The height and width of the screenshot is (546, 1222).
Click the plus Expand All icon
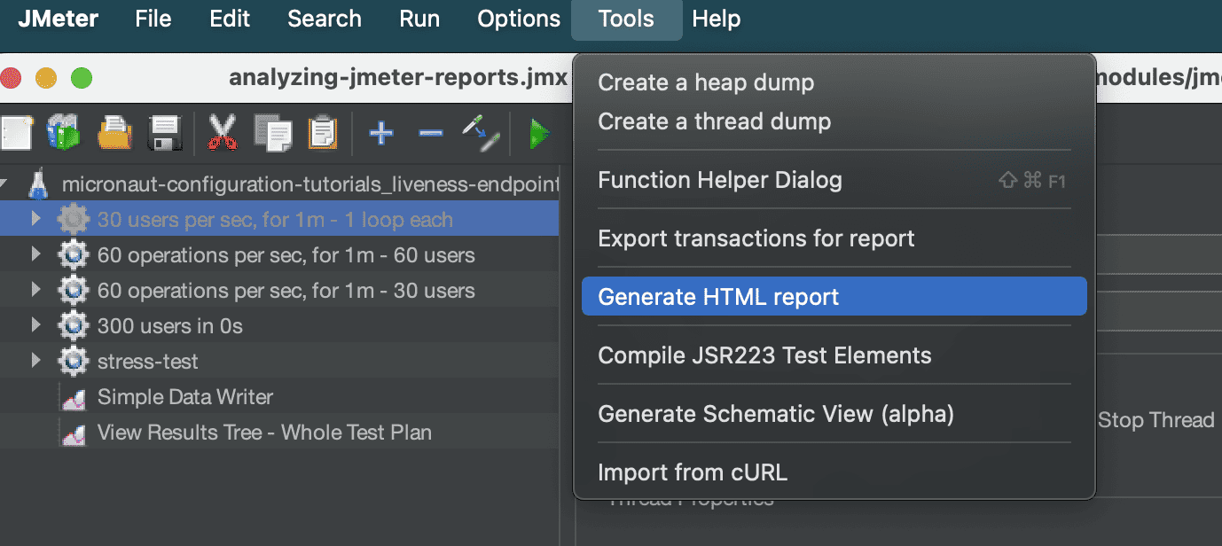point(381,133)
